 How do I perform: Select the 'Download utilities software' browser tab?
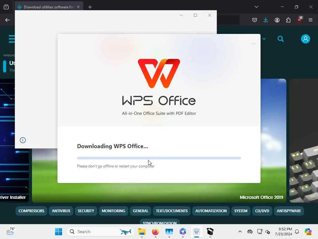(49, 7)
